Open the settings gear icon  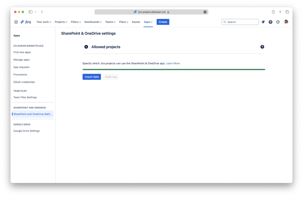pos(278,22)
